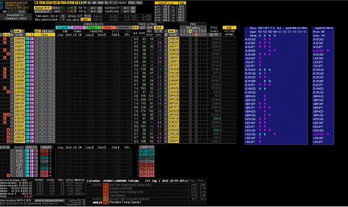This screenshot has width=348, height=207.
Task: Select the ADR price action tab
Action: click(x=150, y=28)
